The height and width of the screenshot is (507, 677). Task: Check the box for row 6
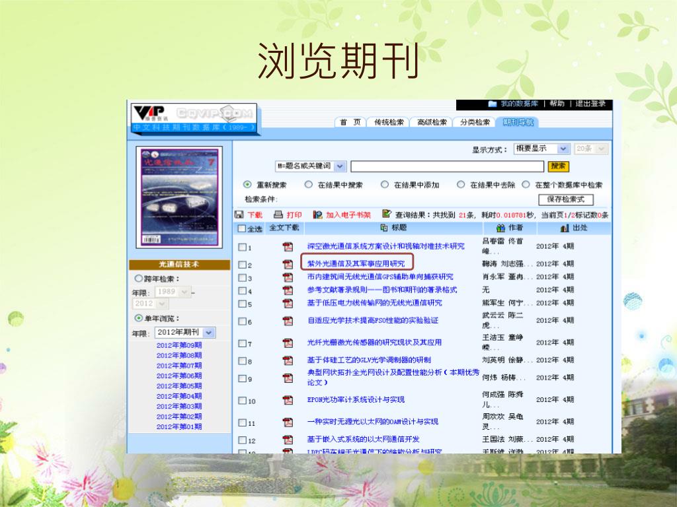pos(243,321)
